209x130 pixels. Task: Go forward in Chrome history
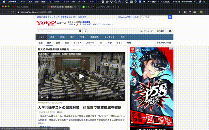tap(8, 12)
